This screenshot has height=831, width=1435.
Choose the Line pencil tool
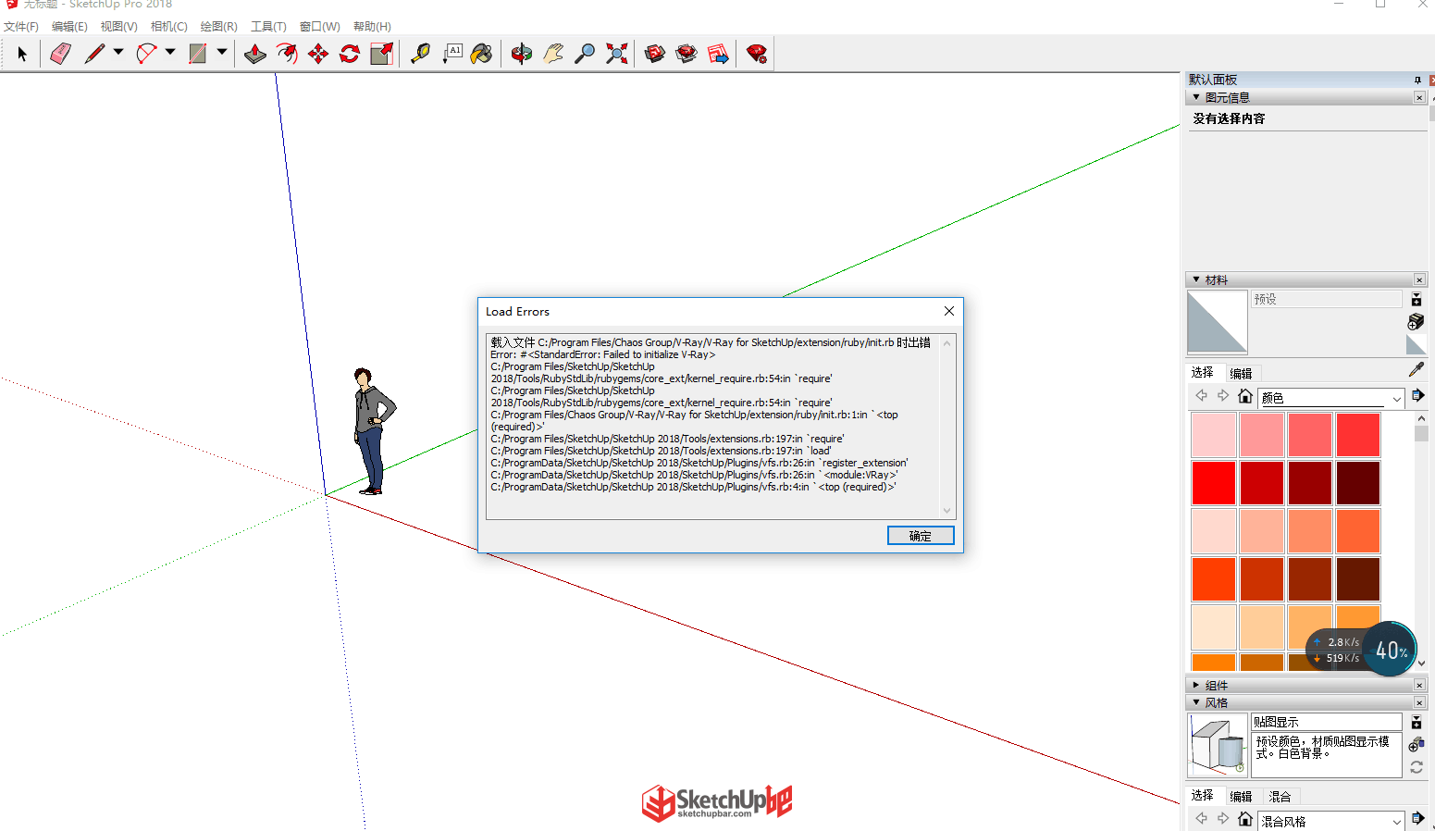(94, 54)
